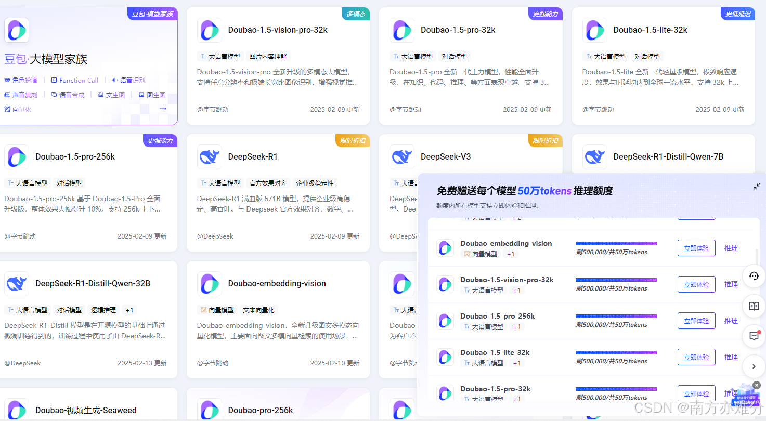Click the logo of the Doubao-1.5-pro-256k card
Viewport: 766px width, 421px height.
[17, 157]
